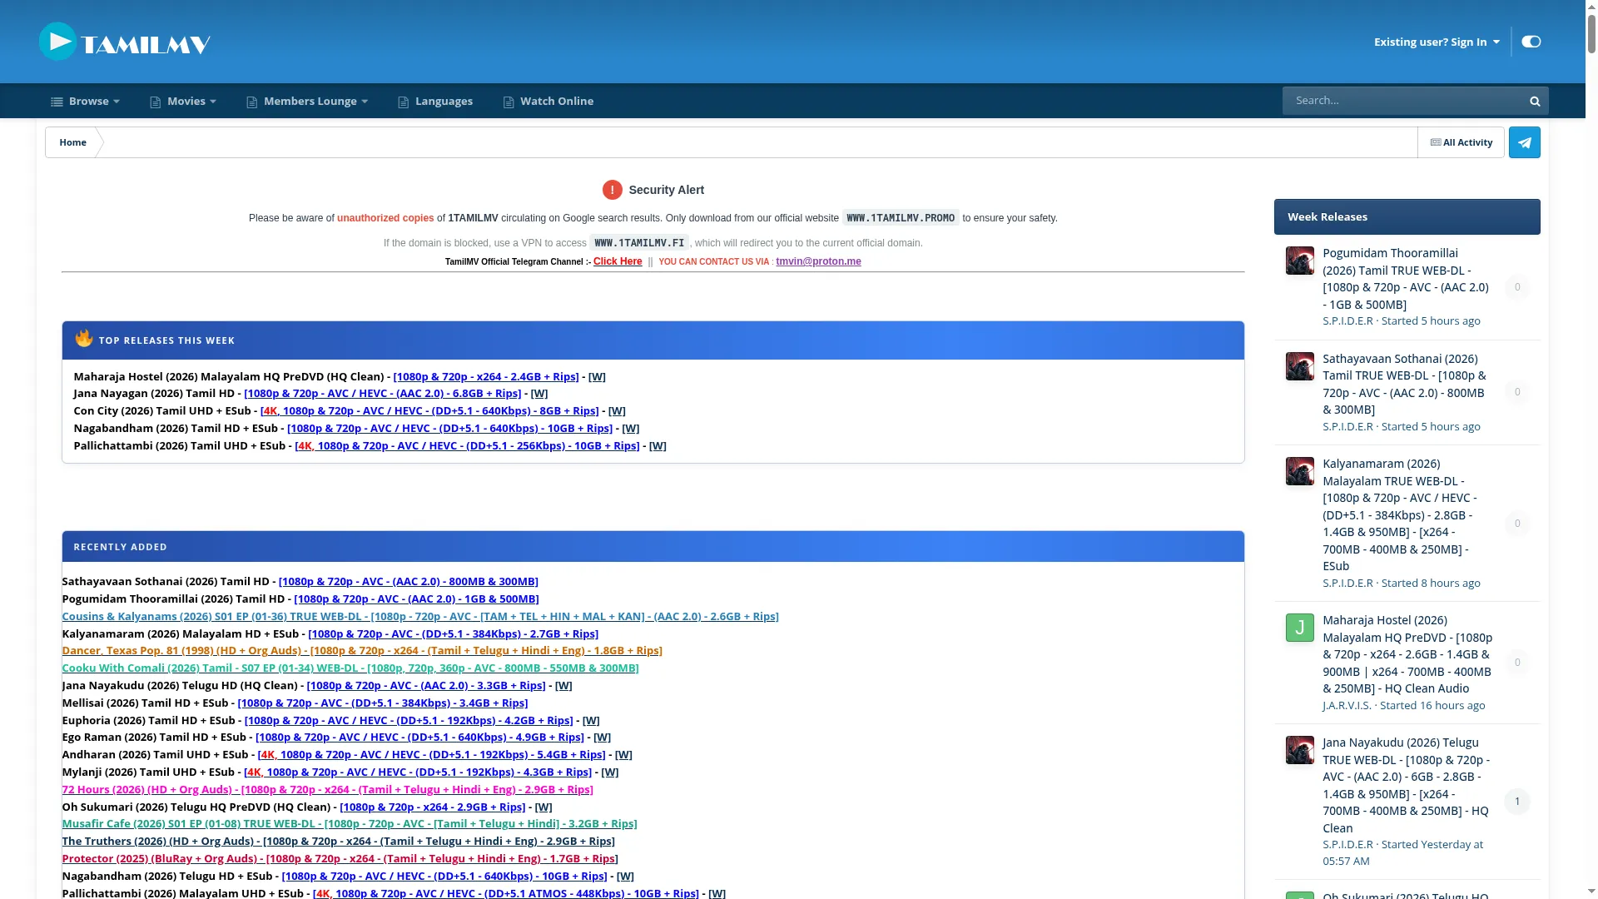
Task: Expand the Browse dropdown menu
Action: (85, 101)
